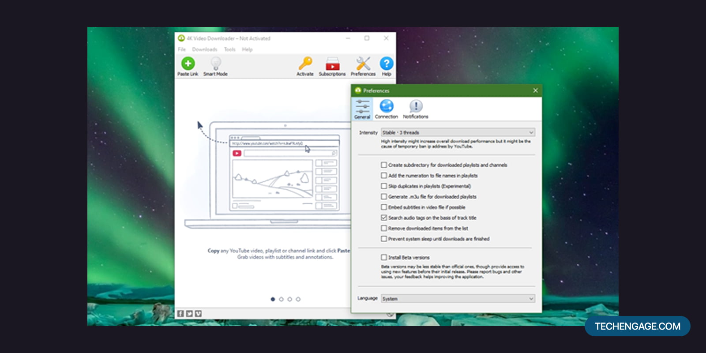The height and width of the screenshot is (353, 706).
Task: Select the third tutorial page dot
Action: click(x=289, y=299)
